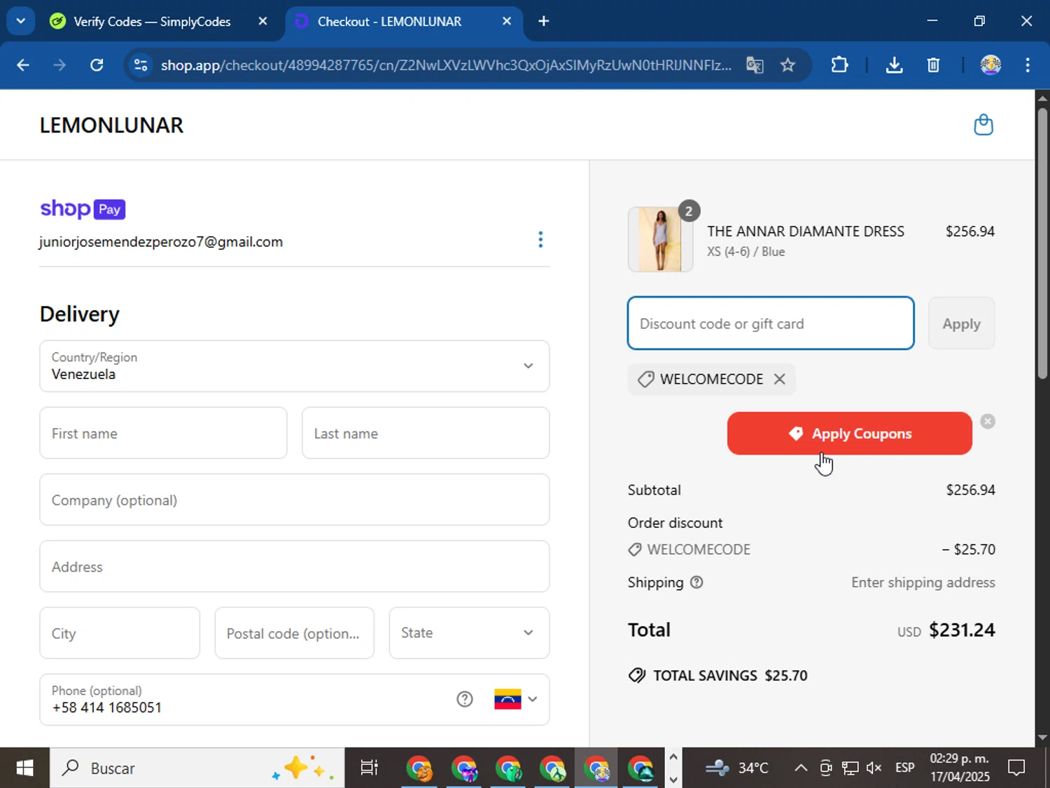Screen dimensions: 1050x788
Task: Open the taskbar clock and date
Action: [960, 768]
